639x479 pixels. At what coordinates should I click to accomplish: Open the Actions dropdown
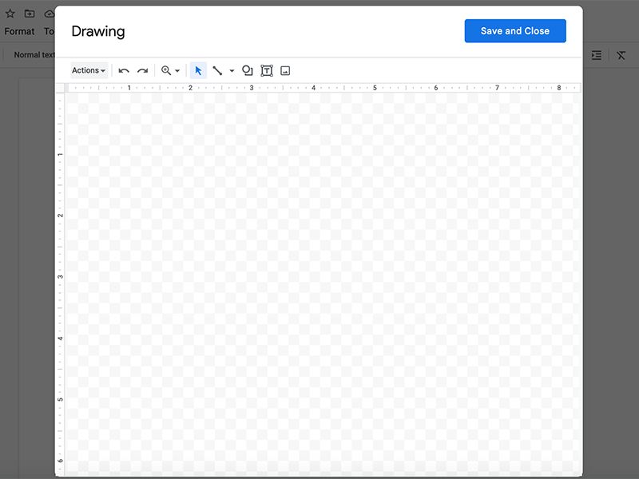click(x=88, y=70)
